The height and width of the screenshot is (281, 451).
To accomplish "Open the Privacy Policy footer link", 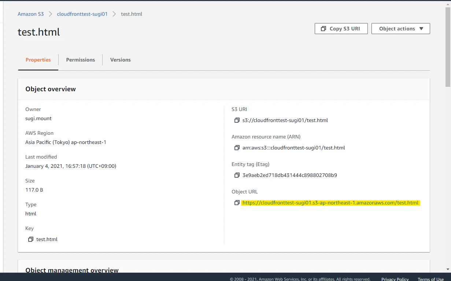I will pos(395,279).
